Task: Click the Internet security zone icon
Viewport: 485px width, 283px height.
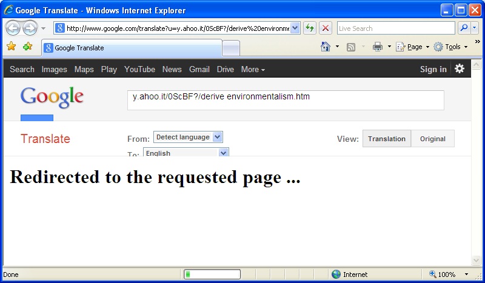Action: point(336,274)
